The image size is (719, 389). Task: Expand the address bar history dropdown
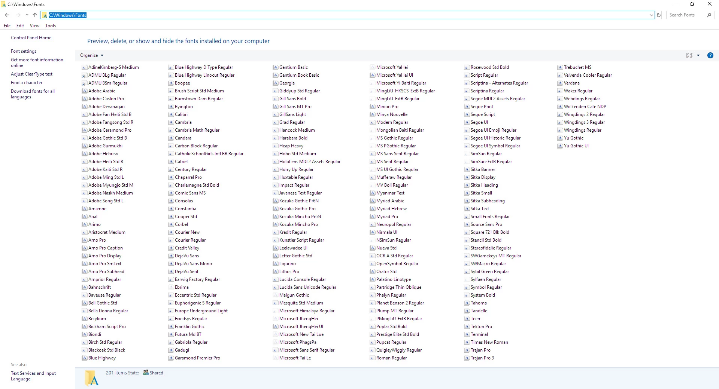click(x=651, y=15)
